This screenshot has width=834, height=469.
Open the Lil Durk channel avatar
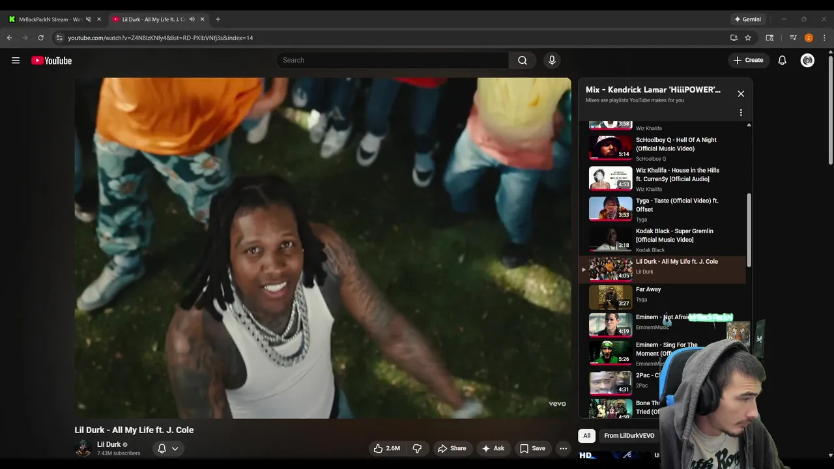tap(83, 448)
